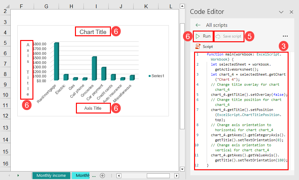Image resolution: width=299 pixels, height=180 pixels.
Task: Click the getChart("Chart 4") code line
Action: point(248,77)
